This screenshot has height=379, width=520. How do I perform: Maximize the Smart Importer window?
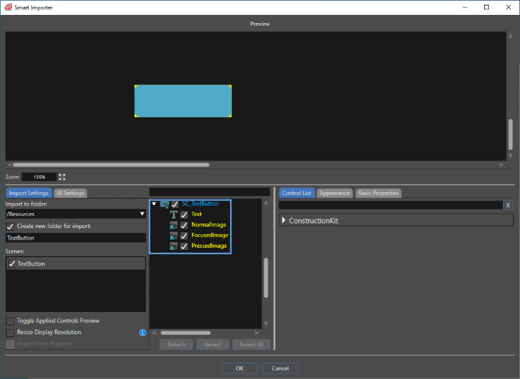click(x=487, y=7)
